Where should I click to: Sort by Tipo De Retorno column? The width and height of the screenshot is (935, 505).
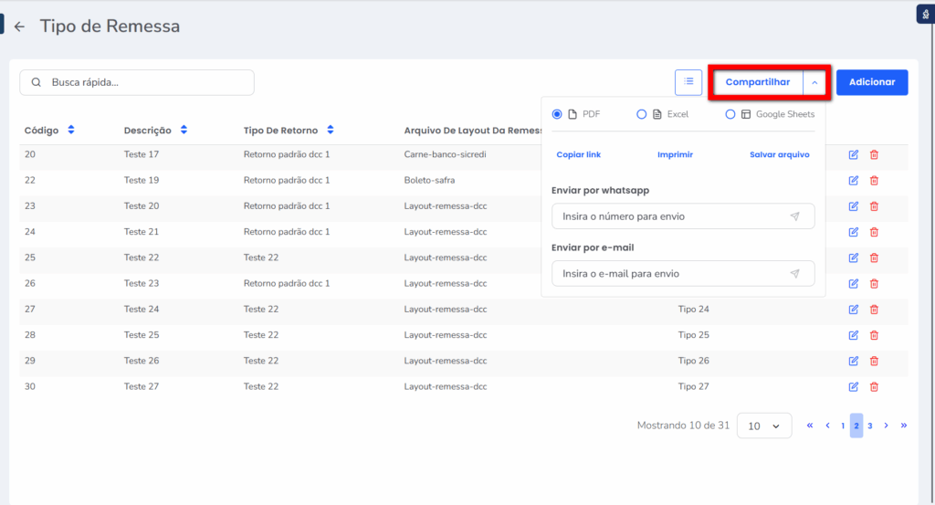pos(331,131)
